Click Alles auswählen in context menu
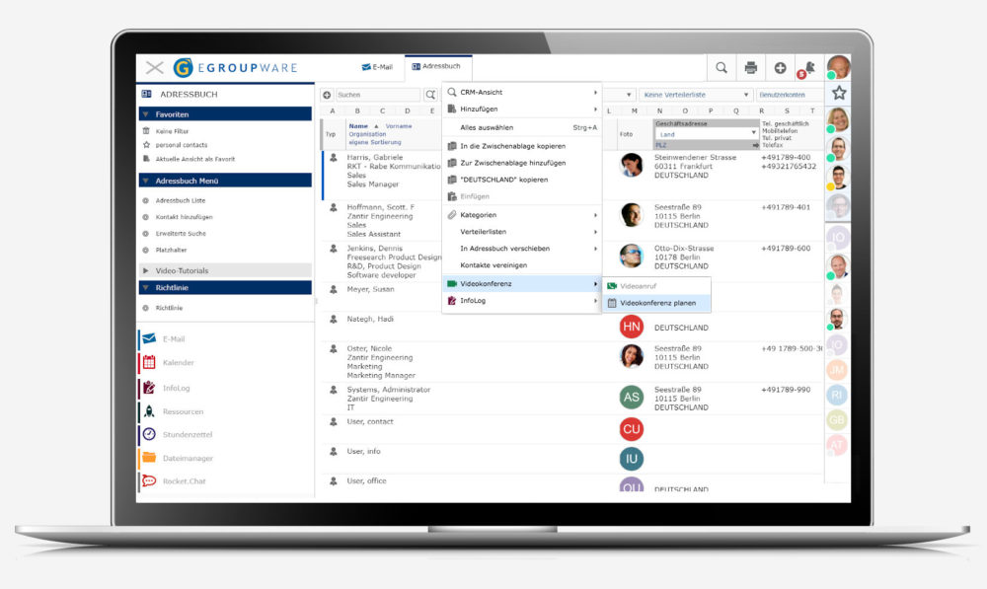Viewport: 987px width, 589px height. click(x=487, y=127)
